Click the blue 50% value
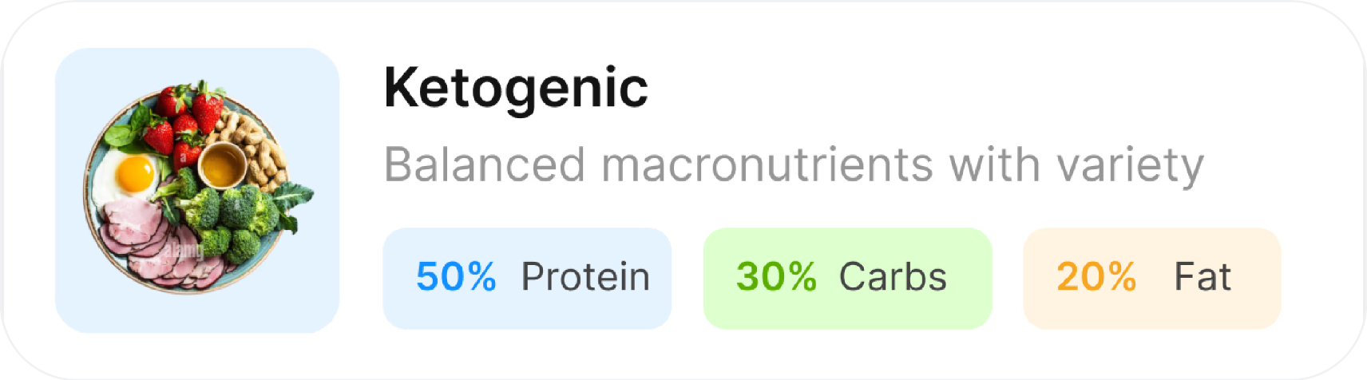 pos(456,277)
